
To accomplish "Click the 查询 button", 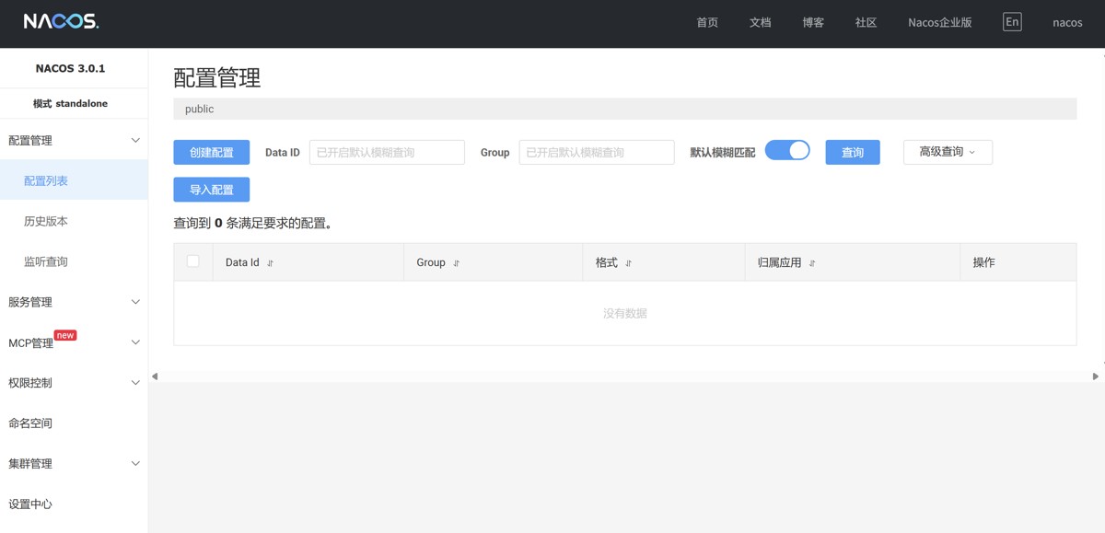I will point(853,153).
